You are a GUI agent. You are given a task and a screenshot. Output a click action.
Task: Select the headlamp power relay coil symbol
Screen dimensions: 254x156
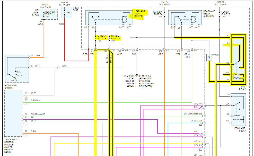pyautogui.click(x=125, y=20)
